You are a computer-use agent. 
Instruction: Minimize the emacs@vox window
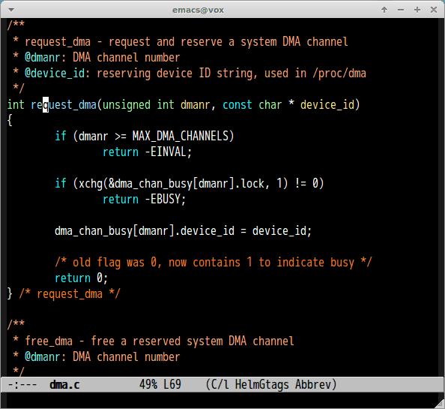pos(401,10)
